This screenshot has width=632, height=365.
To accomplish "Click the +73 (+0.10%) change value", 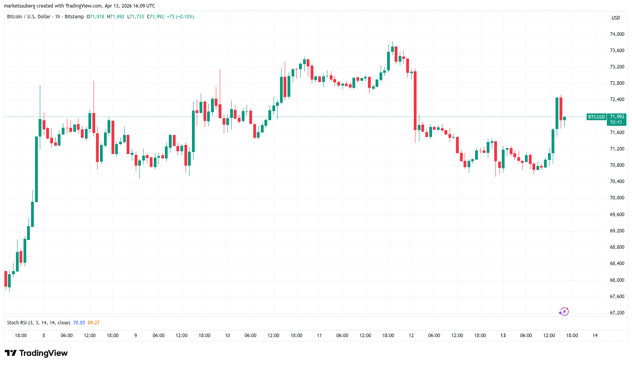I will [180, 17].
